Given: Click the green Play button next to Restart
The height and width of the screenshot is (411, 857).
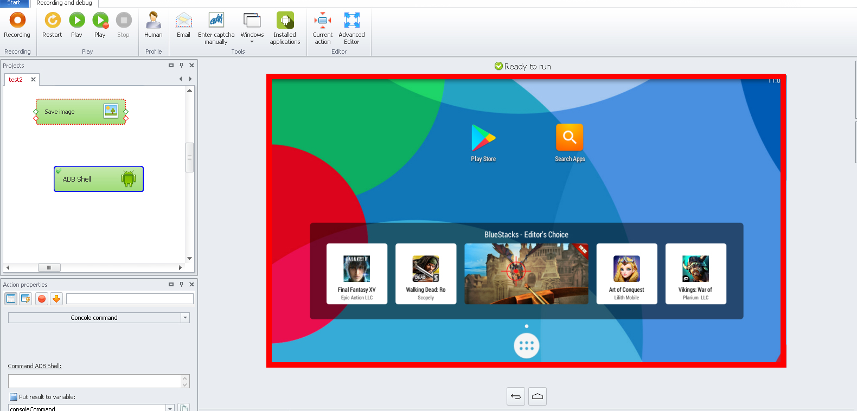Looking at the screenshot, I should (x=76, y=25).
